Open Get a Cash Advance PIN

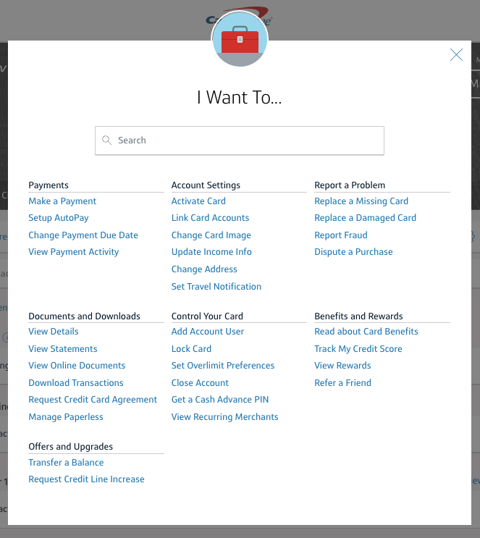tap(220, 400)
